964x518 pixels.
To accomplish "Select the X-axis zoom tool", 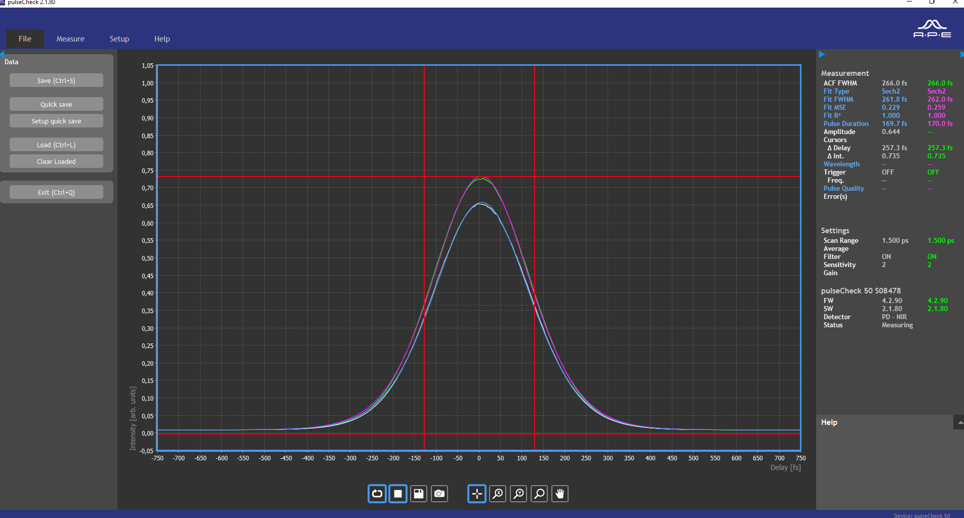I will click(x=498, y=494).
